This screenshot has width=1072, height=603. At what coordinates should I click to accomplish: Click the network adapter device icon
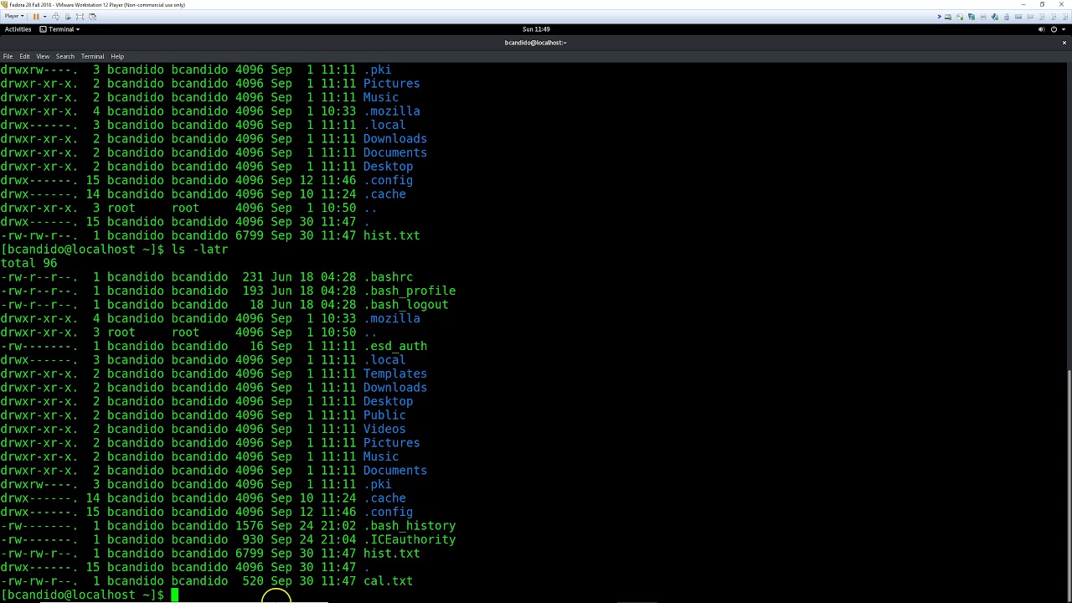[971, 17]
